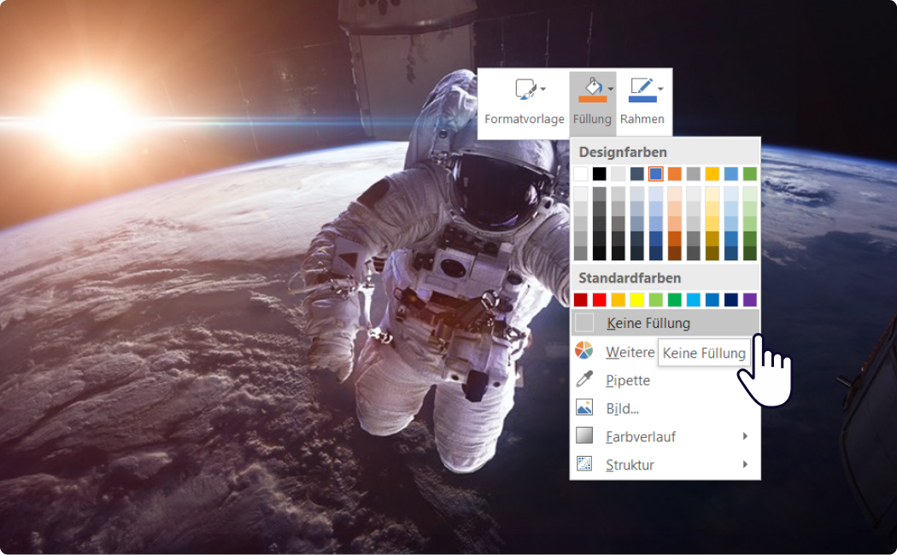Open the Farbverlauf gradient submenu

point(665,436)
